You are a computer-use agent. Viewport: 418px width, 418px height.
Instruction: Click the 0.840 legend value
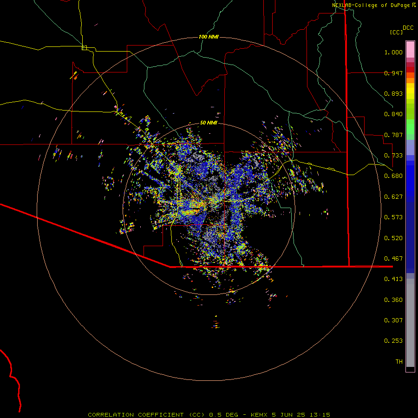(x=393, y=114)
